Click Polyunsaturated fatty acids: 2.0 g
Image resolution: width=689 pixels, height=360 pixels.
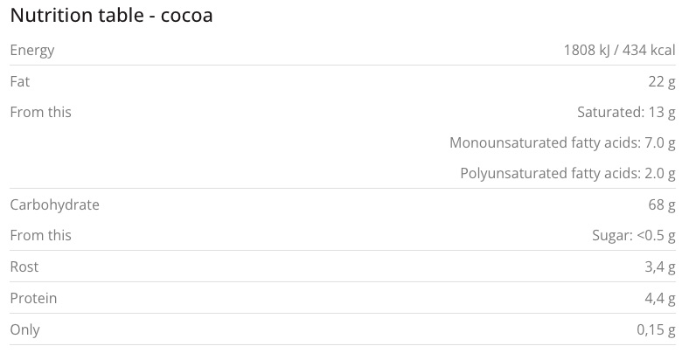click(x=567, y=173)
